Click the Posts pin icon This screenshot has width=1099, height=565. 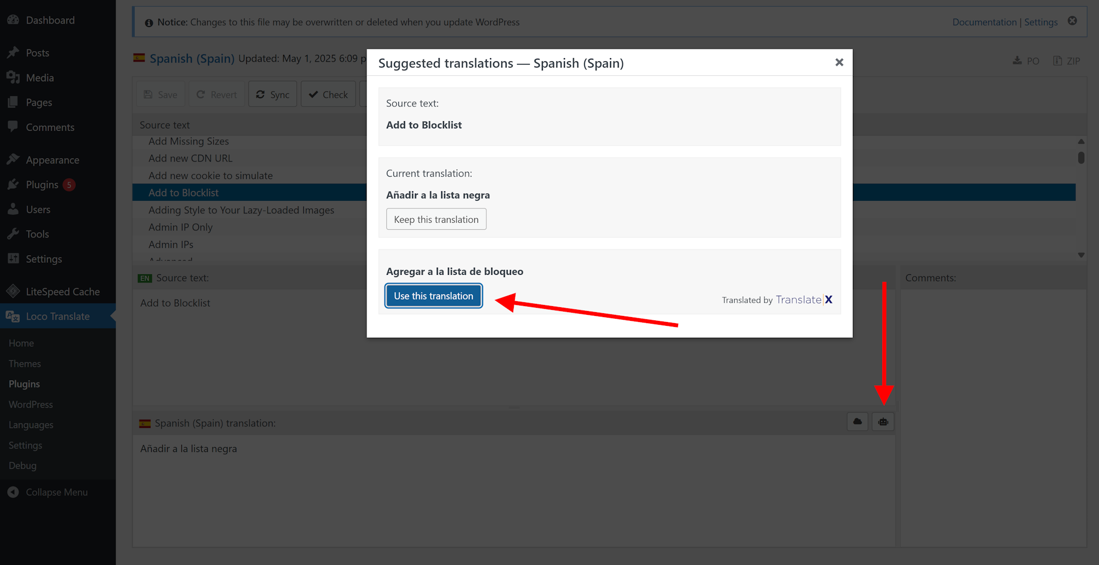(13, 53)
